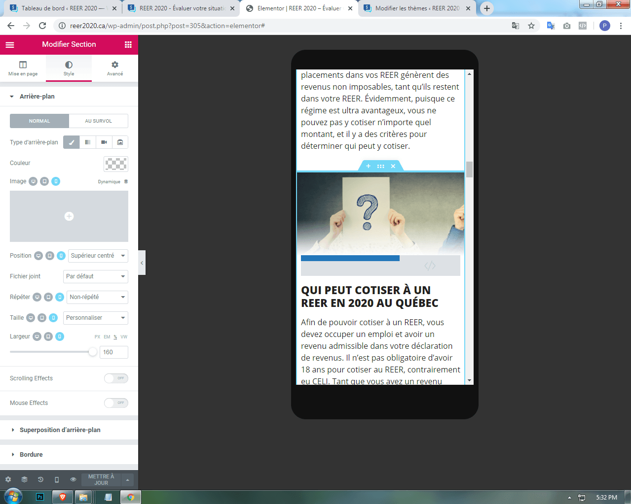Switch to Avancé tab
This screenshot has width=631, height=504.
pyautogui.click(x=115, y=68)
